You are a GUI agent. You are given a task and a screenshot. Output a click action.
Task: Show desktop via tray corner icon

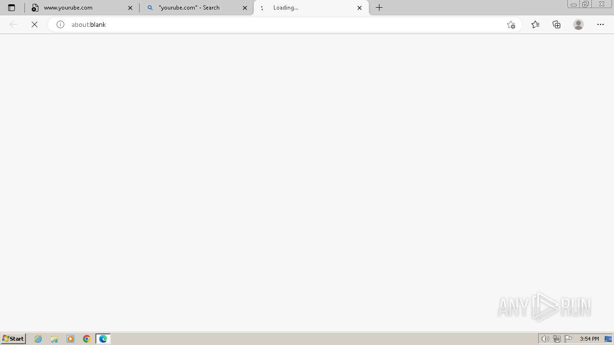coord(608,339)
